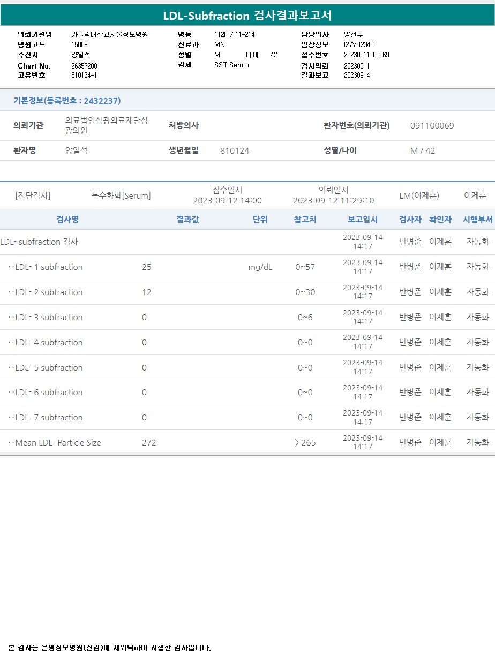Click the 결과값 column header
This screenshot has width=495, height=664.
point(187,220)
